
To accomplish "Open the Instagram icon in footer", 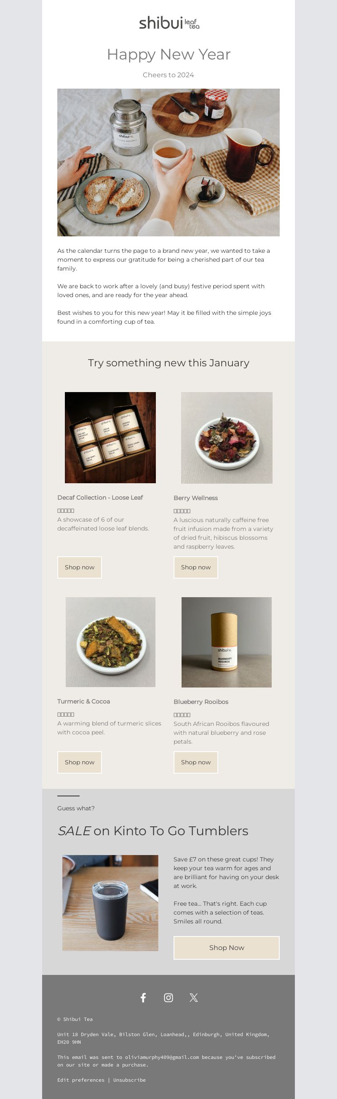I will (168, 997).
